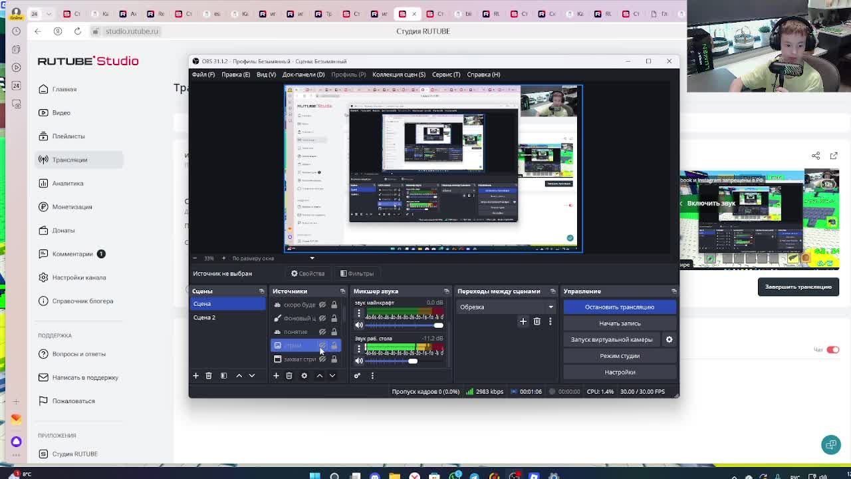Click Остановить трансляцию button in OBS
Screen dimensions: 851x479
point(620,307)
